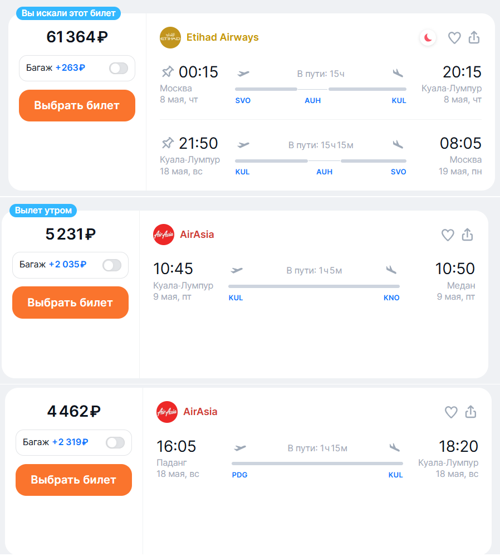Choose the 5 231₽ AirAsia ticket
Viewport: 500px width, 556px height.
click(70, 303)
